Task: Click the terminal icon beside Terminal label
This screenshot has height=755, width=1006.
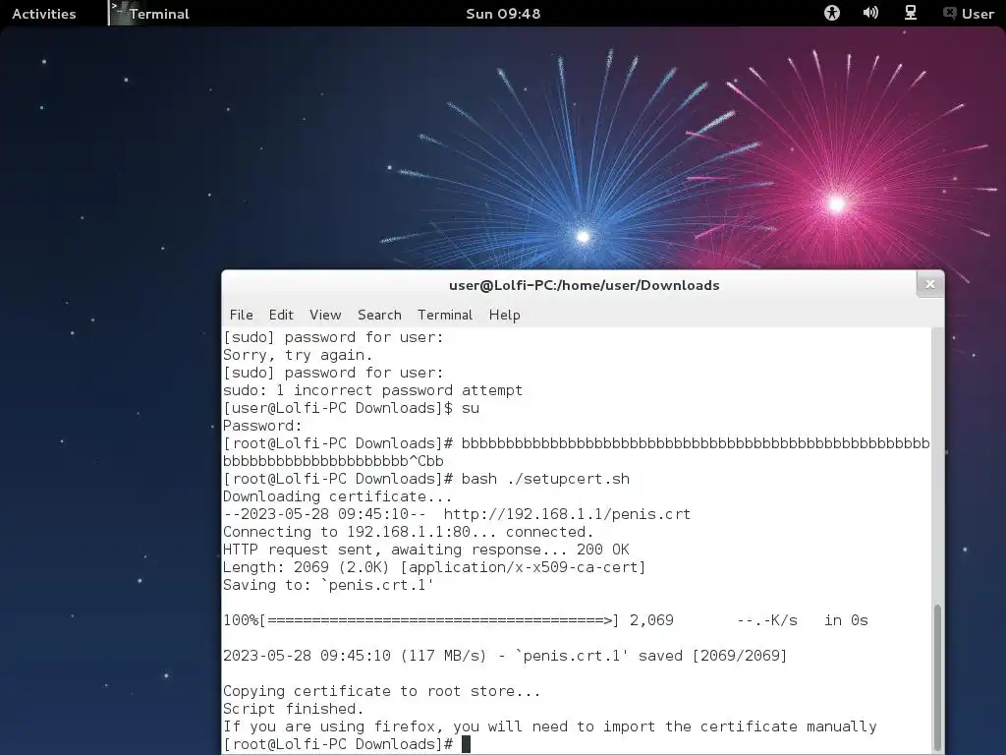Action: (117, 13)
